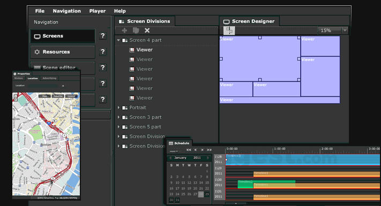Select the highlighted Viewer item in the tree

(x=144, y=50)
